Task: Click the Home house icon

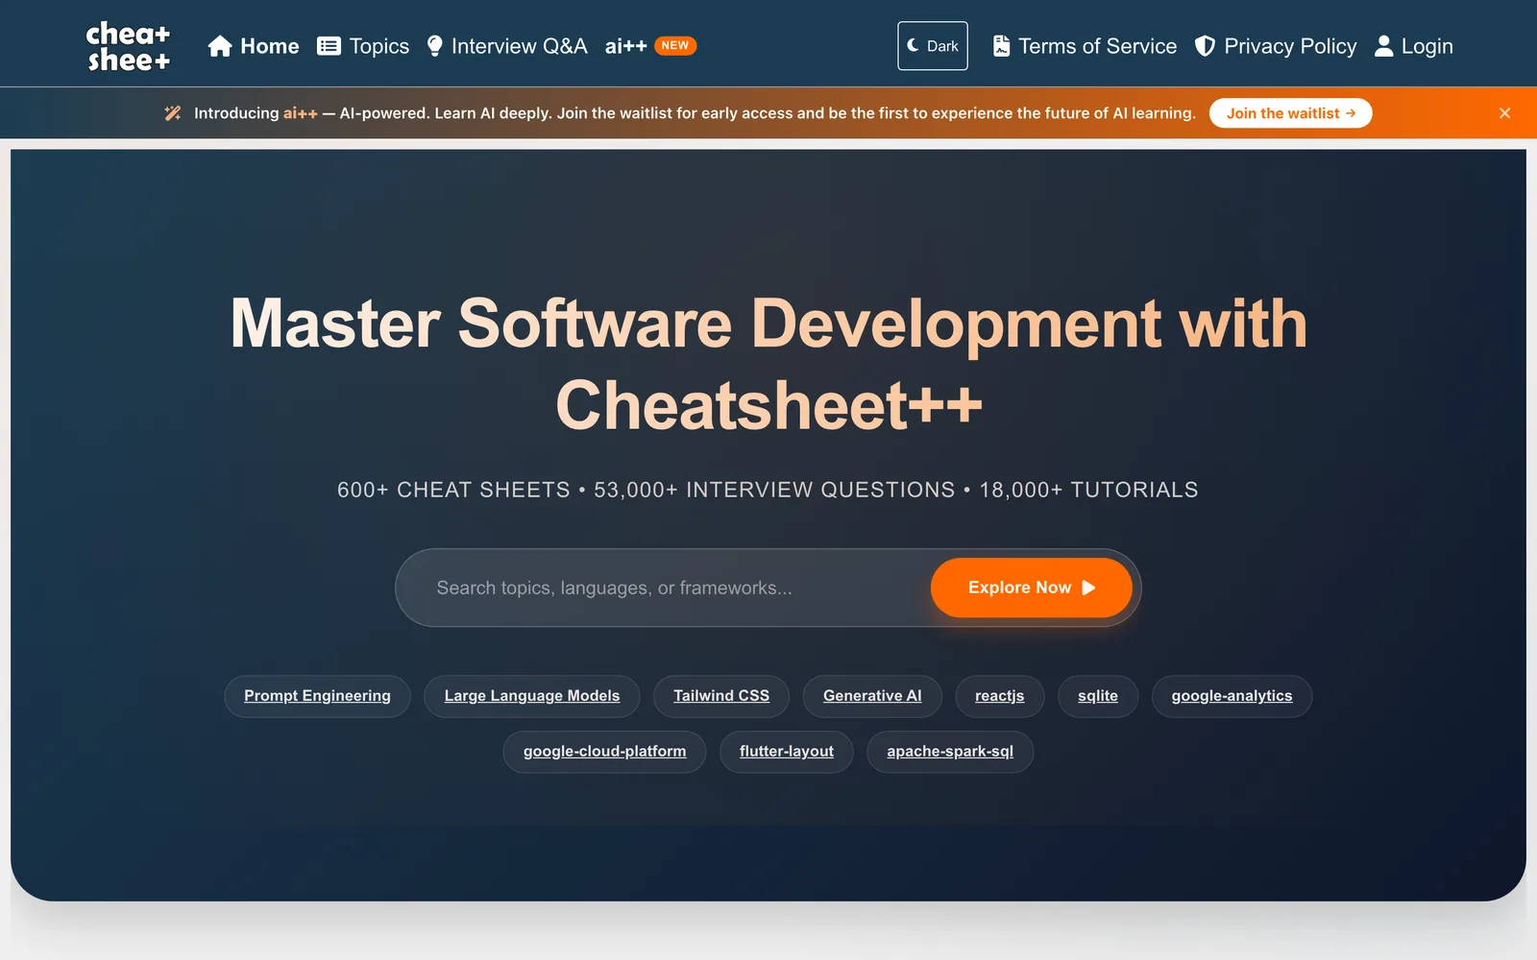Action: 220,46
